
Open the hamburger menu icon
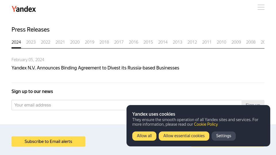[x=261, y=7]
